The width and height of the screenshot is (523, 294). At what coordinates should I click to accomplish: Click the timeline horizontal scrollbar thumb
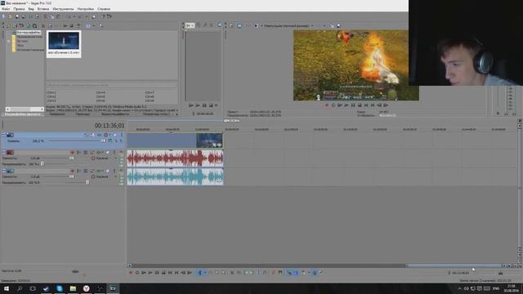coord(454,265)
